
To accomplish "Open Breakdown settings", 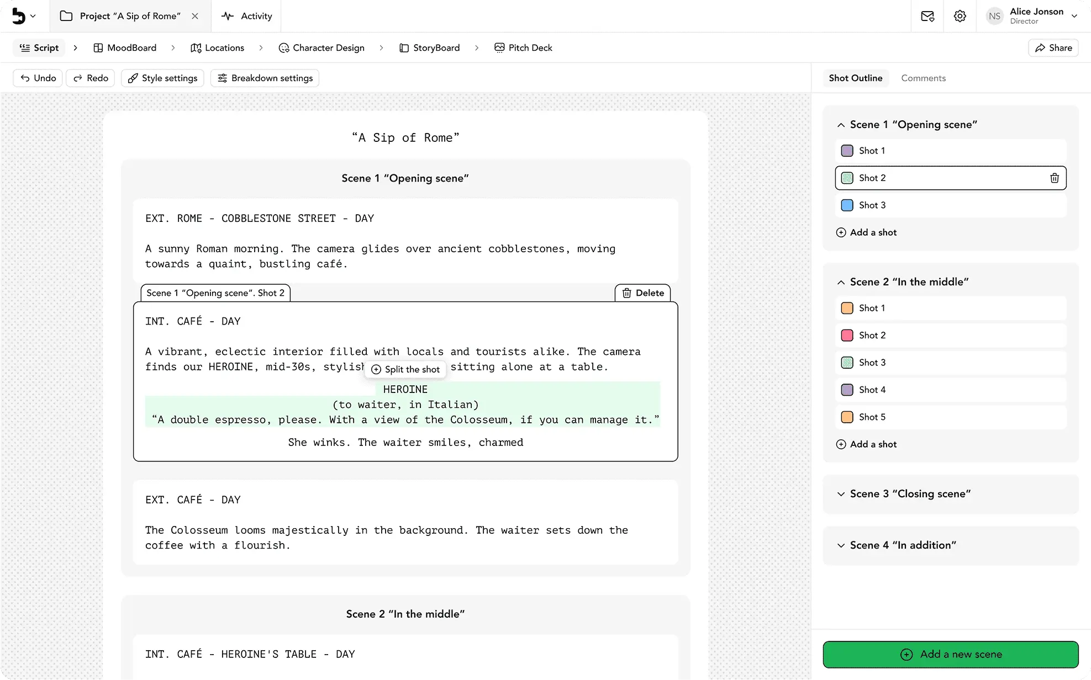I will 265,78.
